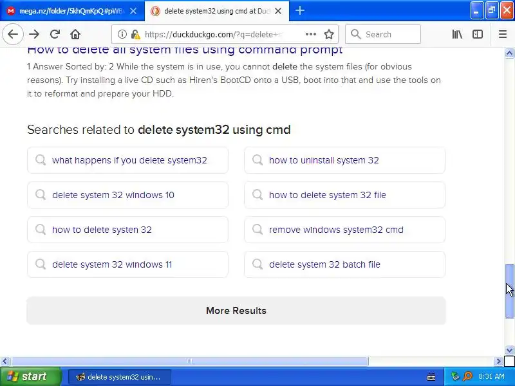Open a new tab with plus button

[299, 11]
